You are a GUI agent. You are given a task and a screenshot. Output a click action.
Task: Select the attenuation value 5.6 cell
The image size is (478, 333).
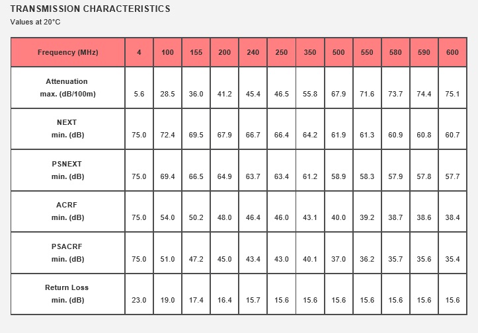tap(139, 87)
